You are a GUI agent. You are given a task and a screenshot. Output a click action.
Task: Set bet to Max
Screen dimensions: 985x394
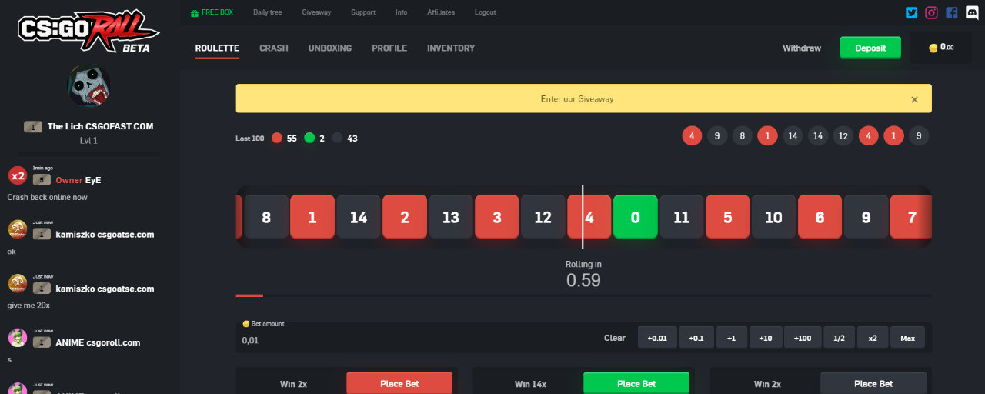(x=908, y=338)
